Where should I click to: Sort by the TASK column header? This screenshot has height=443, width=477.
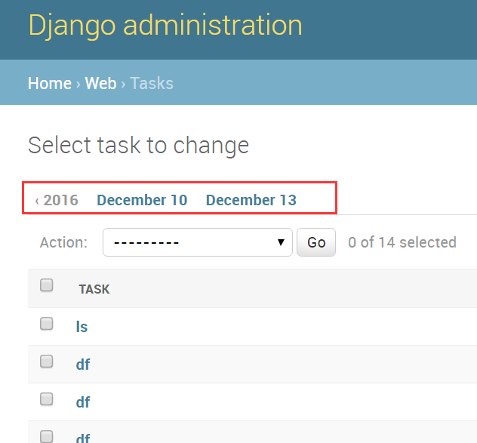point(94,289)
